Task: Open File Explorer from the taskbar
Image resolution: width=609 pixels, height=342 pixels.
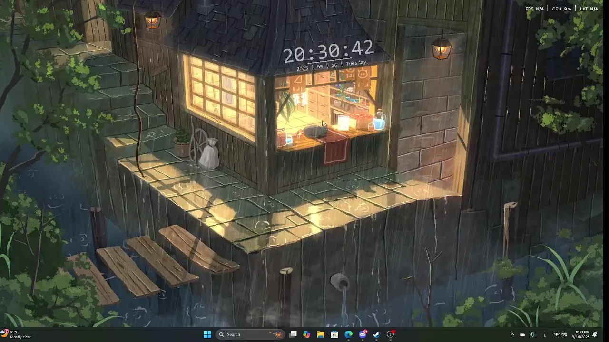Action: 321,334
